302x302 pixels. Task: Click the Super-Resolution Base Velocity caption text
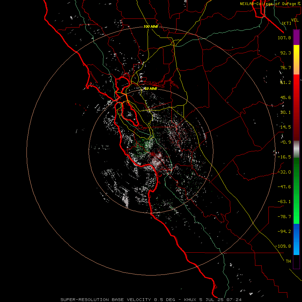click(151, 300)
